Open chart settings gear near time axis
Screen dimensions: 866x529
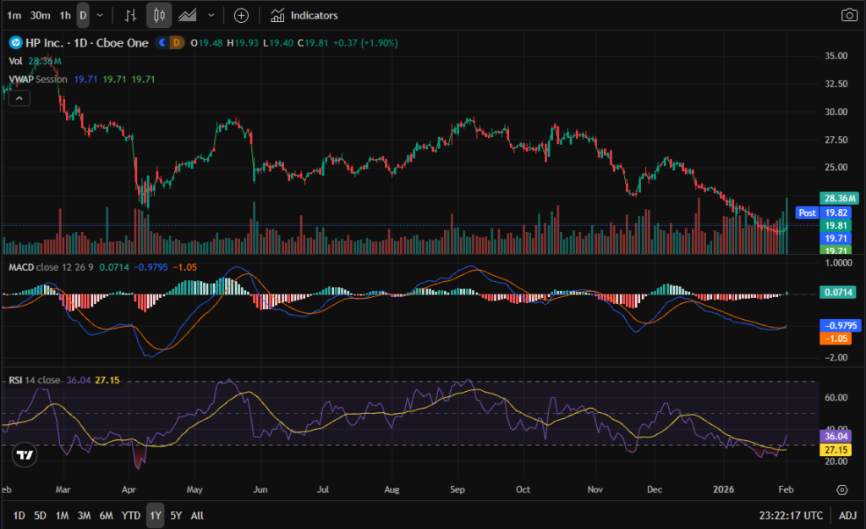[x=842, y=489]
